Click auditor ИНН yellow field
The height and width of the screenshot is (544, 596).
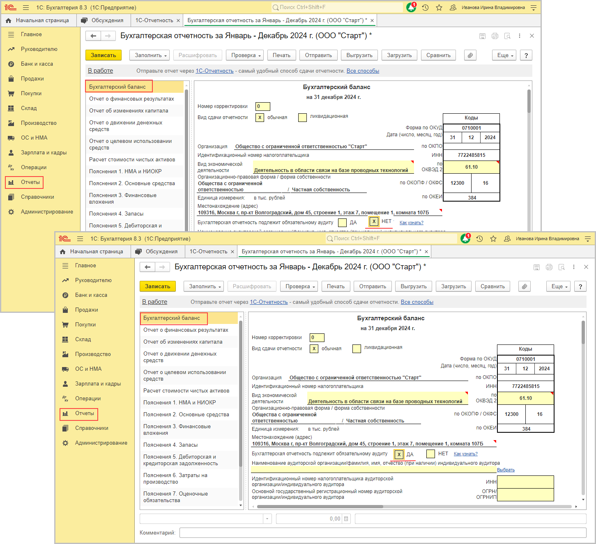pos(525,482)
